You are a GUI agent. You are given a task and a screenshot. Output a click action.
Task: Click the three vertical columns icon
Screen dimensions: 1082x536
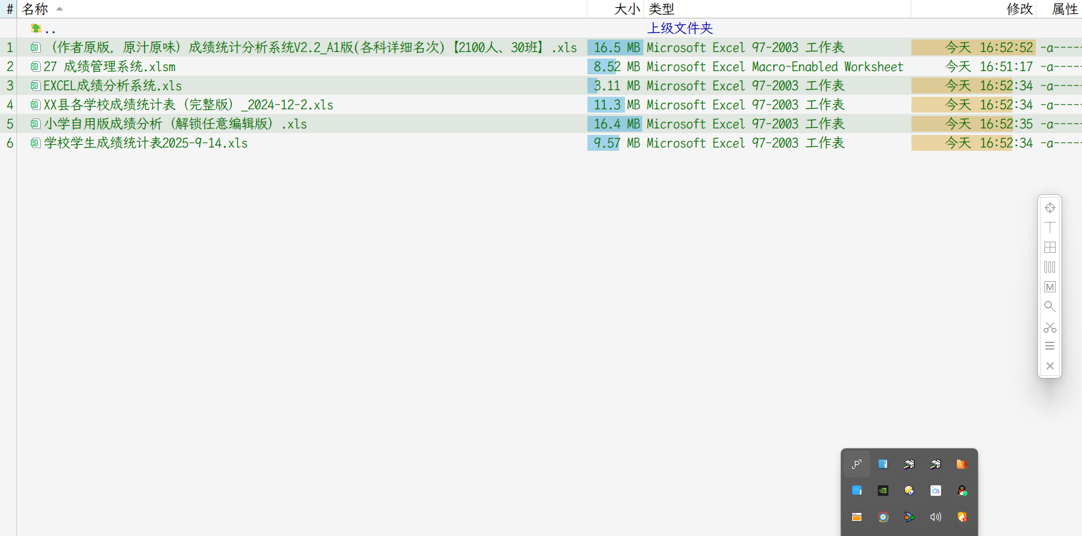coord(1050,267)
